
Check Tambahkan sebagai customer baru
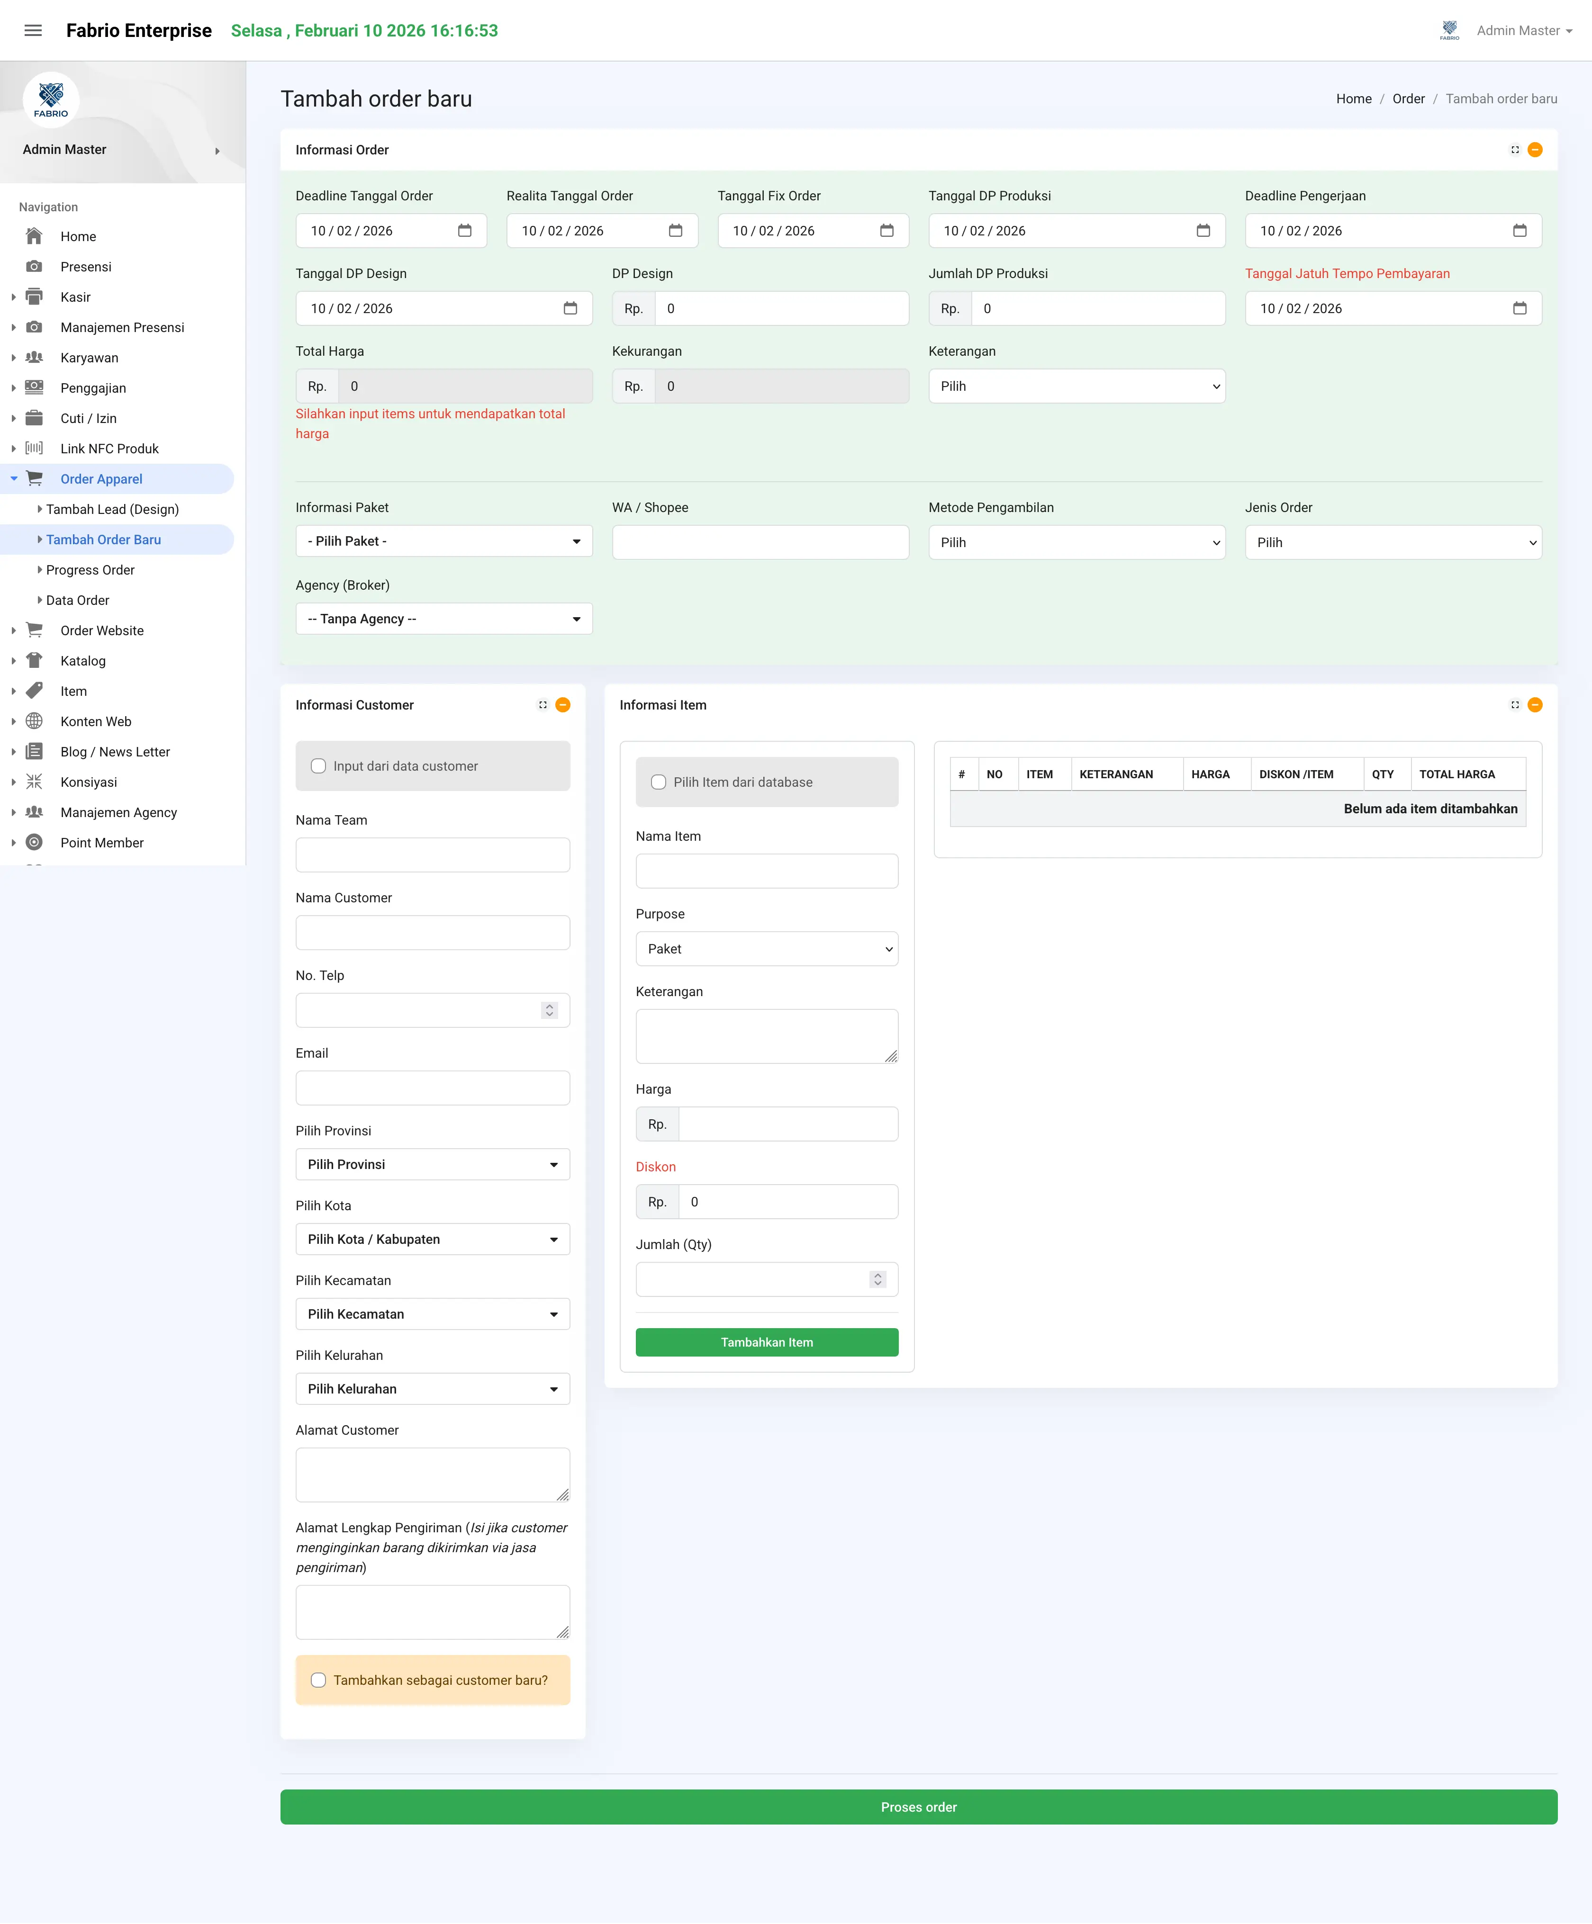[318, 1680]
